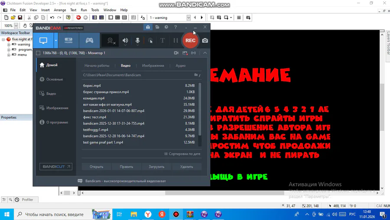Open the zoom 100% dropdown
The width and height of the screenshot is (390, 220).
pos(16,26)
